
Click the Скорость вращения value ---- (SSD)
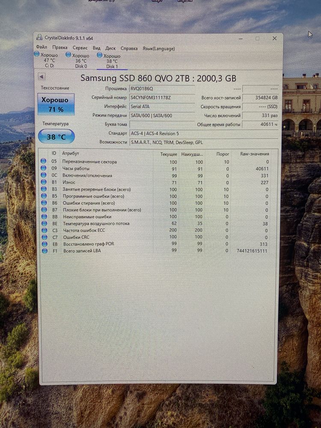click(x=260, y=107)
